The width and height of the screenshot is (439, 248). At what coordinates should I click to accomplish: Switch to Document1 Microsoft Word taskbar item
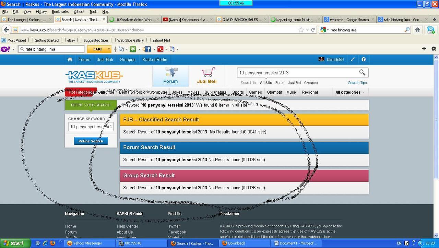coord(296,243)
